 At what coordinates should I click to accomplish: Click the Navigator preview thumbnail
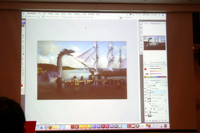pos(154,43)
